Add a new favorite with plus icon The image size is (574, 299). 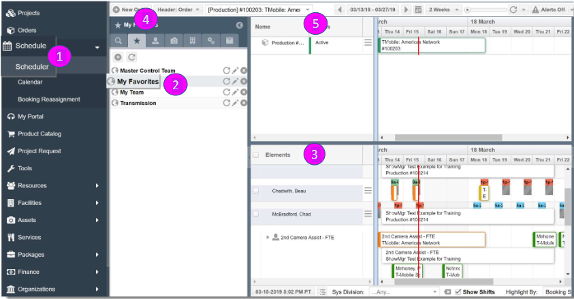pyautogui.click(x=118, y=57)
